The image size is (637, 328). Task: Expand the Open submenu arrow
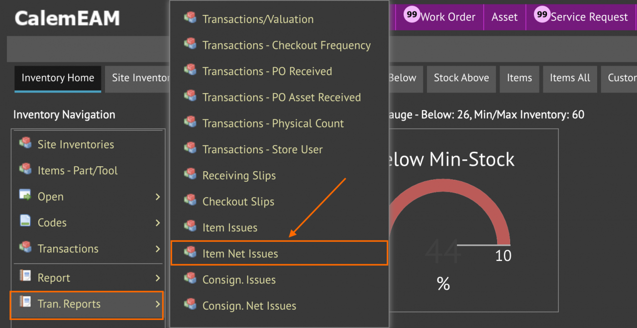[x=158, y=197]
